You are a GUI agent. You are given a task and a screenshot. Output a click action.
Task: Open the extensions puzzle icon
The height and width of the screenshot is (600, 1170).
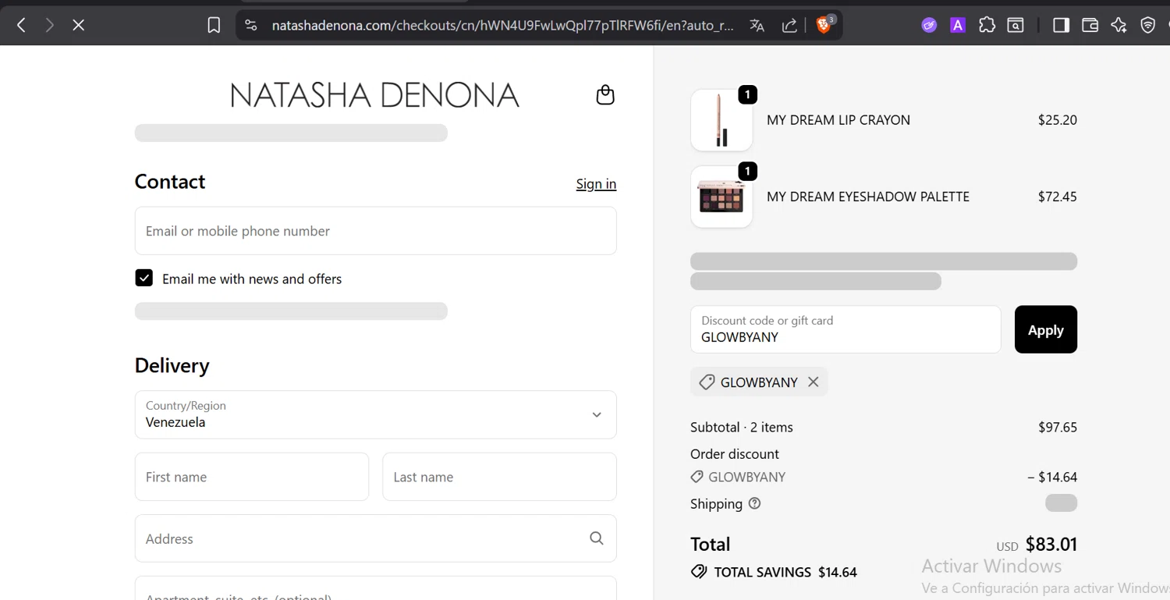click(x=987, y=25)
